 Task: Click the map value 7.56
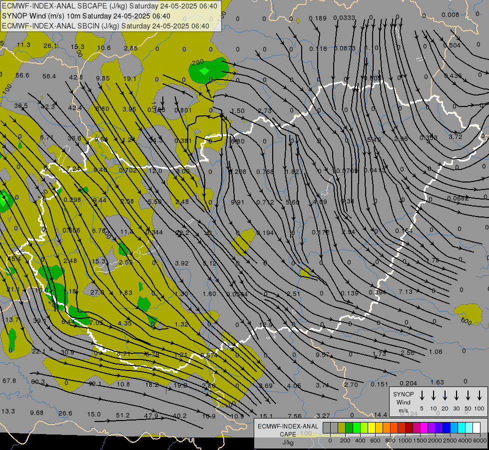pyautogui.click(x=295, y=416)
